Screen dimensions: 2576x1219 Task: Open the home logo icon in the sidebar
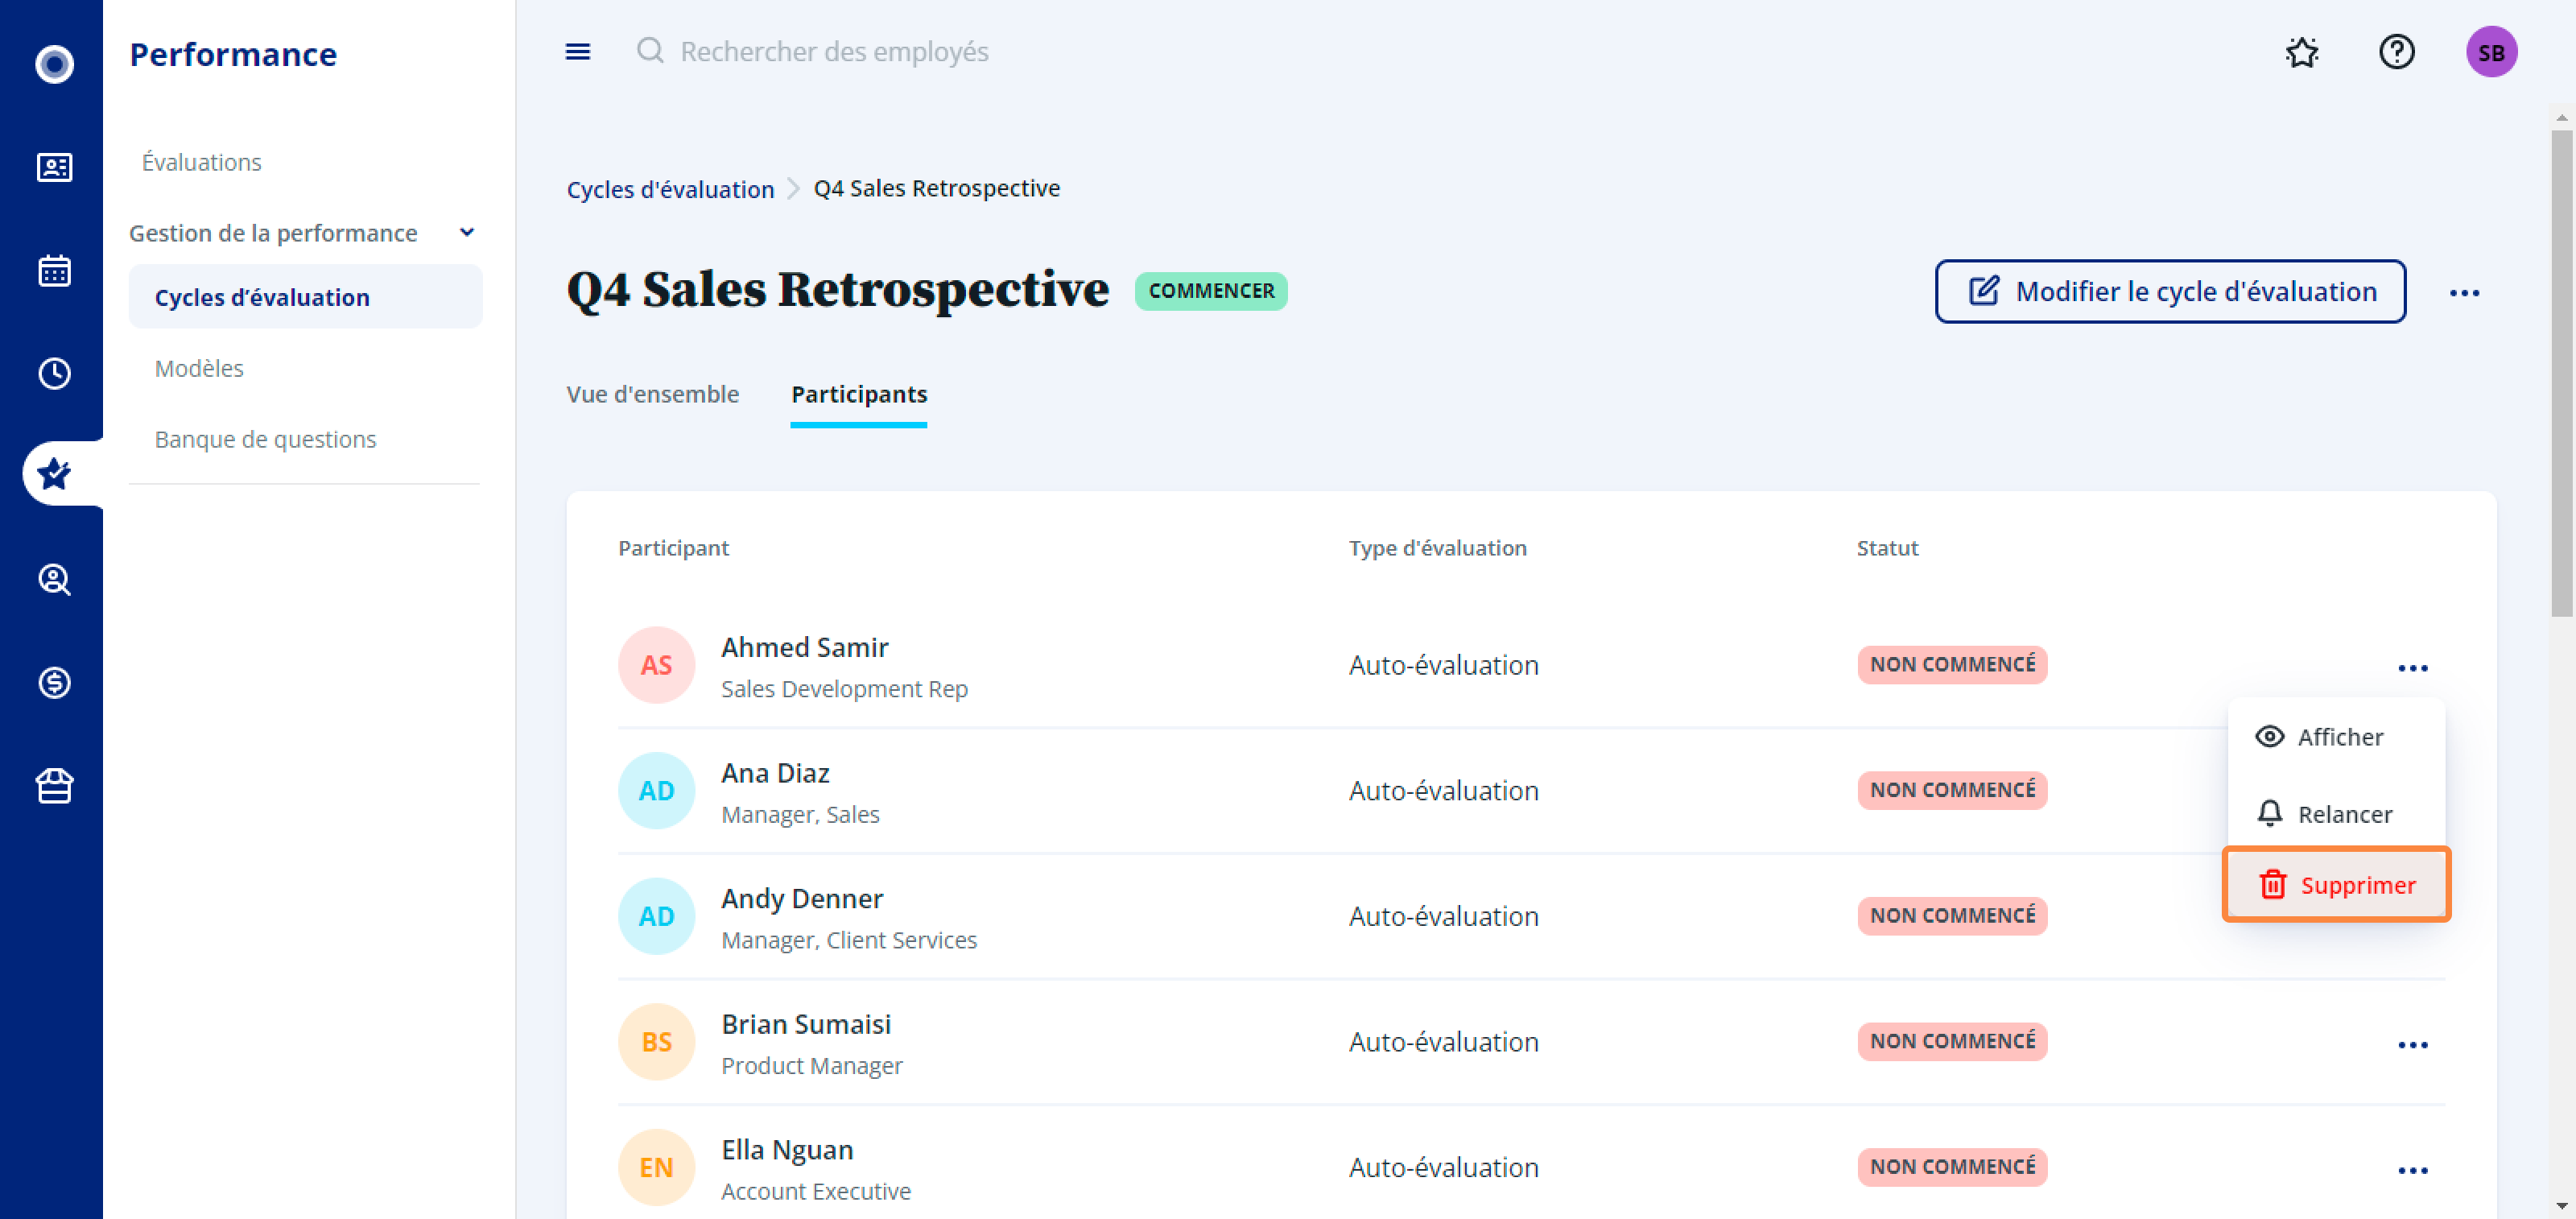click(x=54, y=64)
